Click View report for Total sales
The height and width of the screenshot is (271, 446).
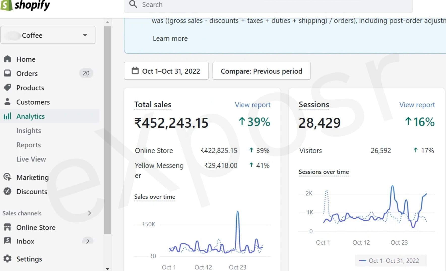click(252, 105)
